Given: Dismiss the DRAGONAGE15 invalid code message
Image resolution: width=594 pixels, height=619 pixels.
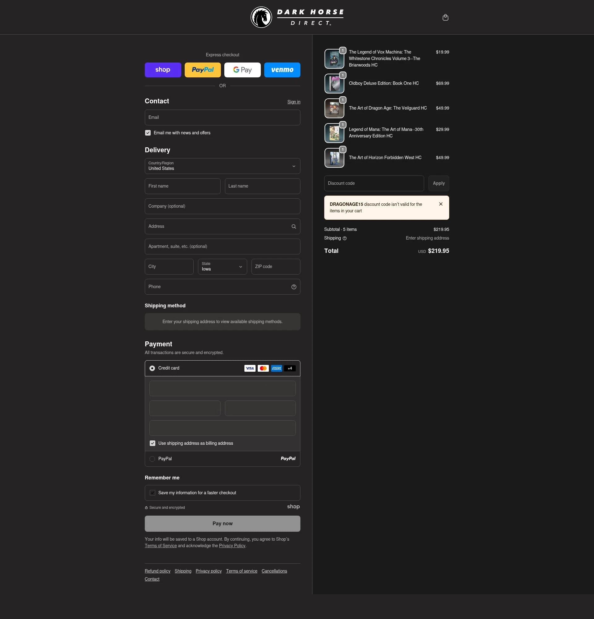Looking at the screenshot, I should point(441,204).
